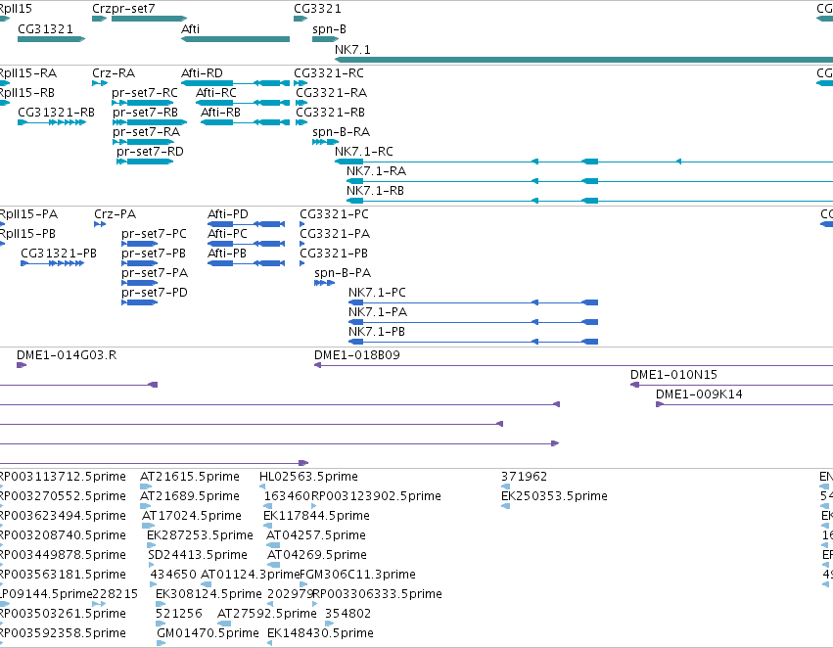Screen dimensions: 833x648
Task: Click the RpII15-PA protein label
Action: [x=28, y=214]
